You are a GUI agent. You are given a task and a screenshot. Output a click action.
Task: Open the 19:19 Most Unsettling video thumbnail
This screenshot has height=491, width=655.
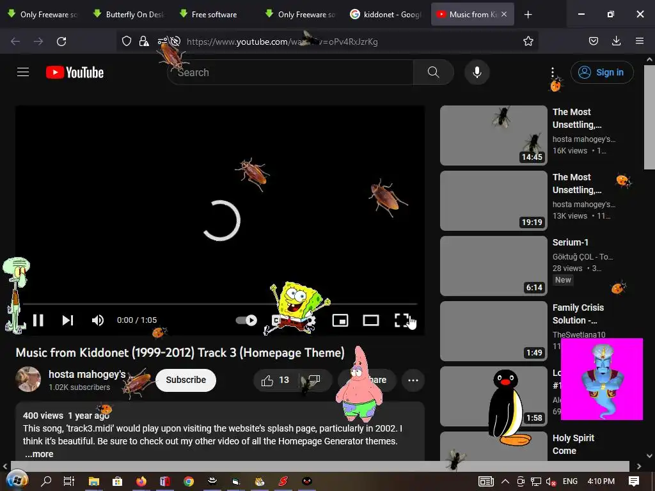click(x=493, y=200)
